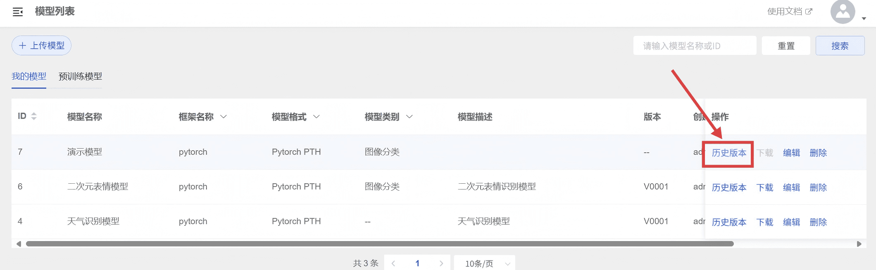The height and width of the screenshot is (270, 876).
Task: Expand the 模型类别 column filter
Action: coord(409,117)
